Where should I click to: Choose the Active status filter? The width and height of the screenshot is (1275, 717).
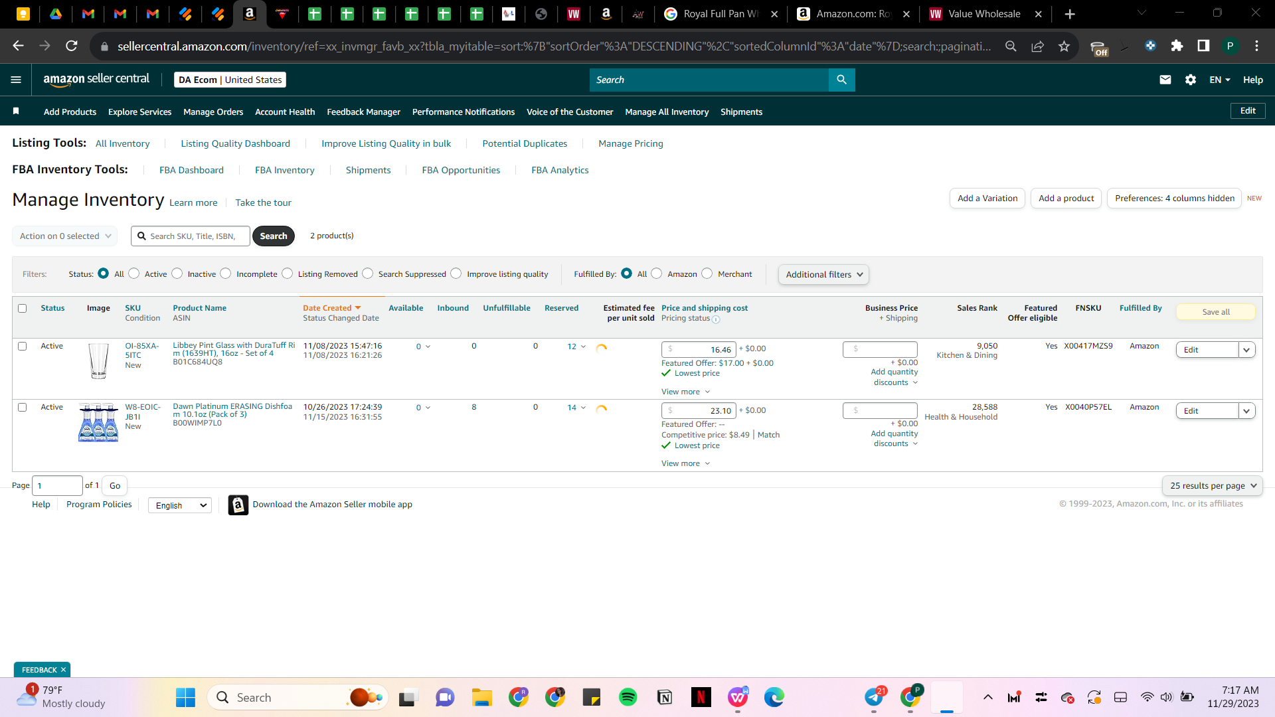[x=134, y=274]
